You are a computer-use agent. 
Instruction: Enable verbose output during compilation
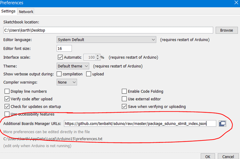pyautogui.click(x=59, y=74)
